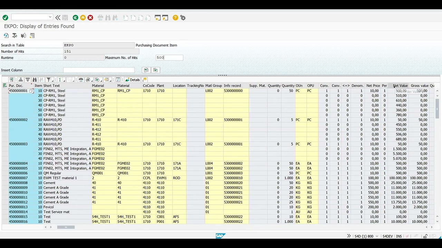Click the Information 'i' icon in the grid toolbar
This screenshot has height=248, width=442.
(x=118, y=80)
